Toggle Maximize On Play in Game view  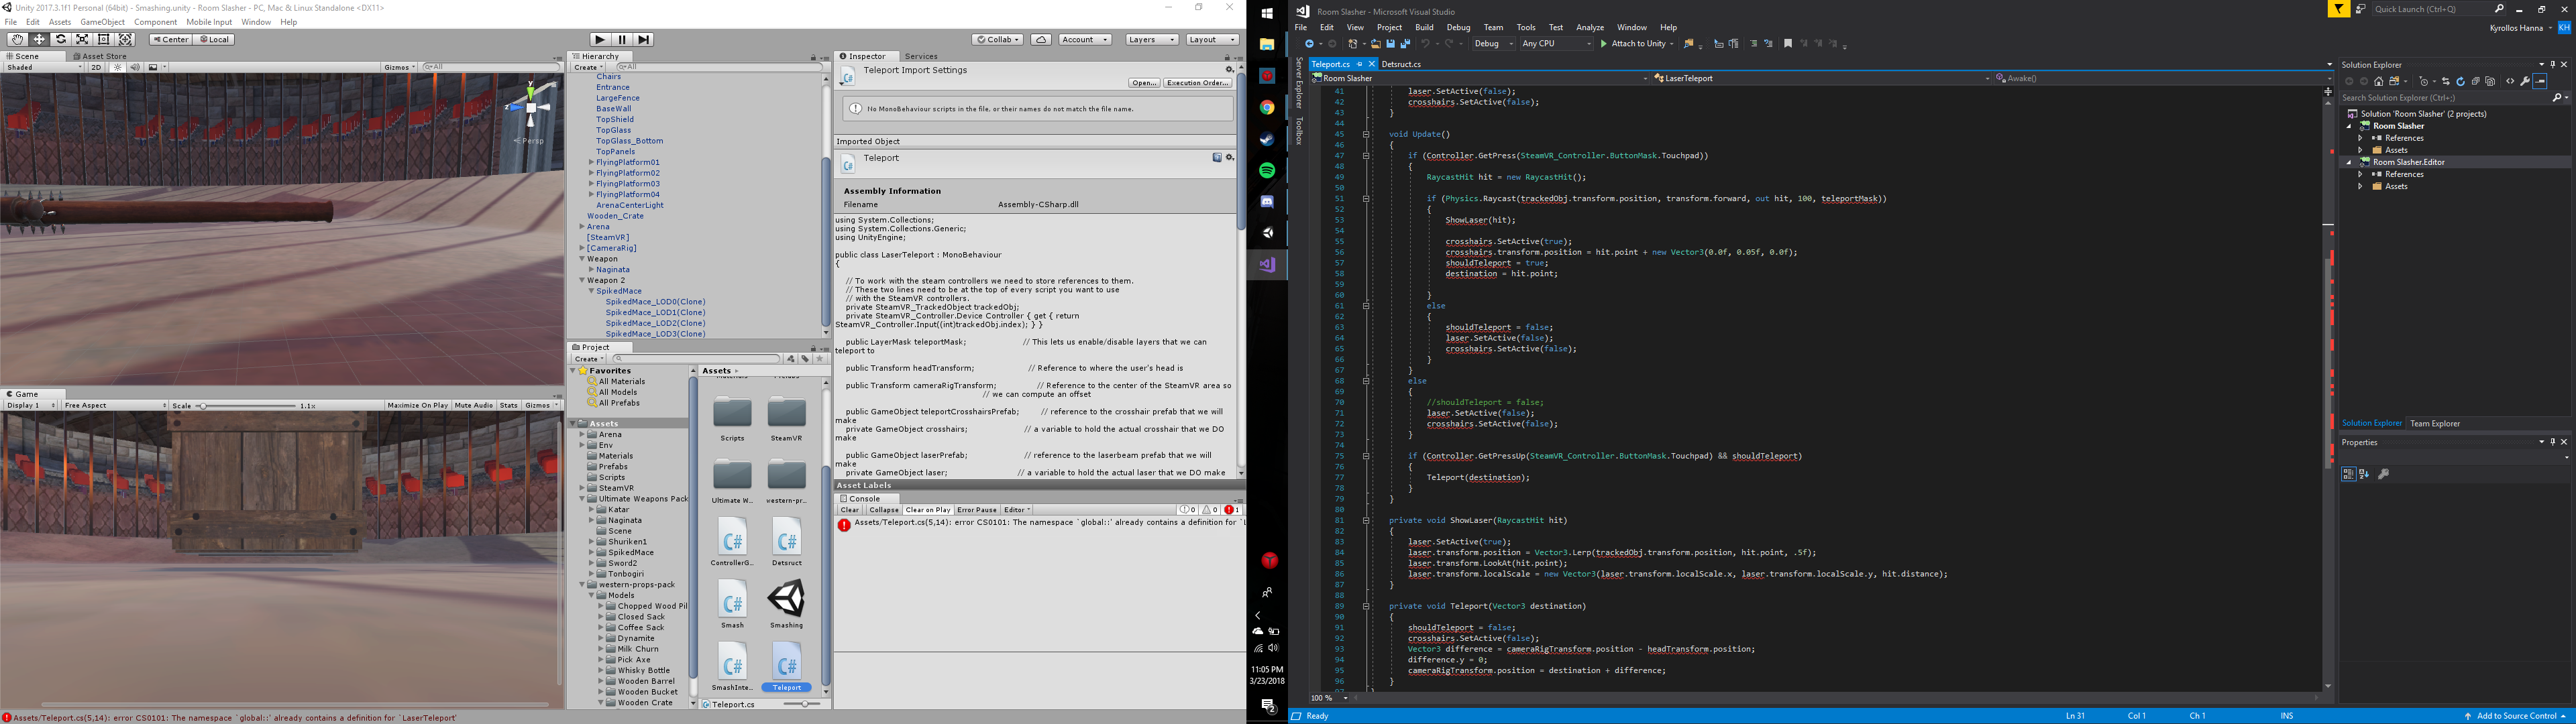417,405
